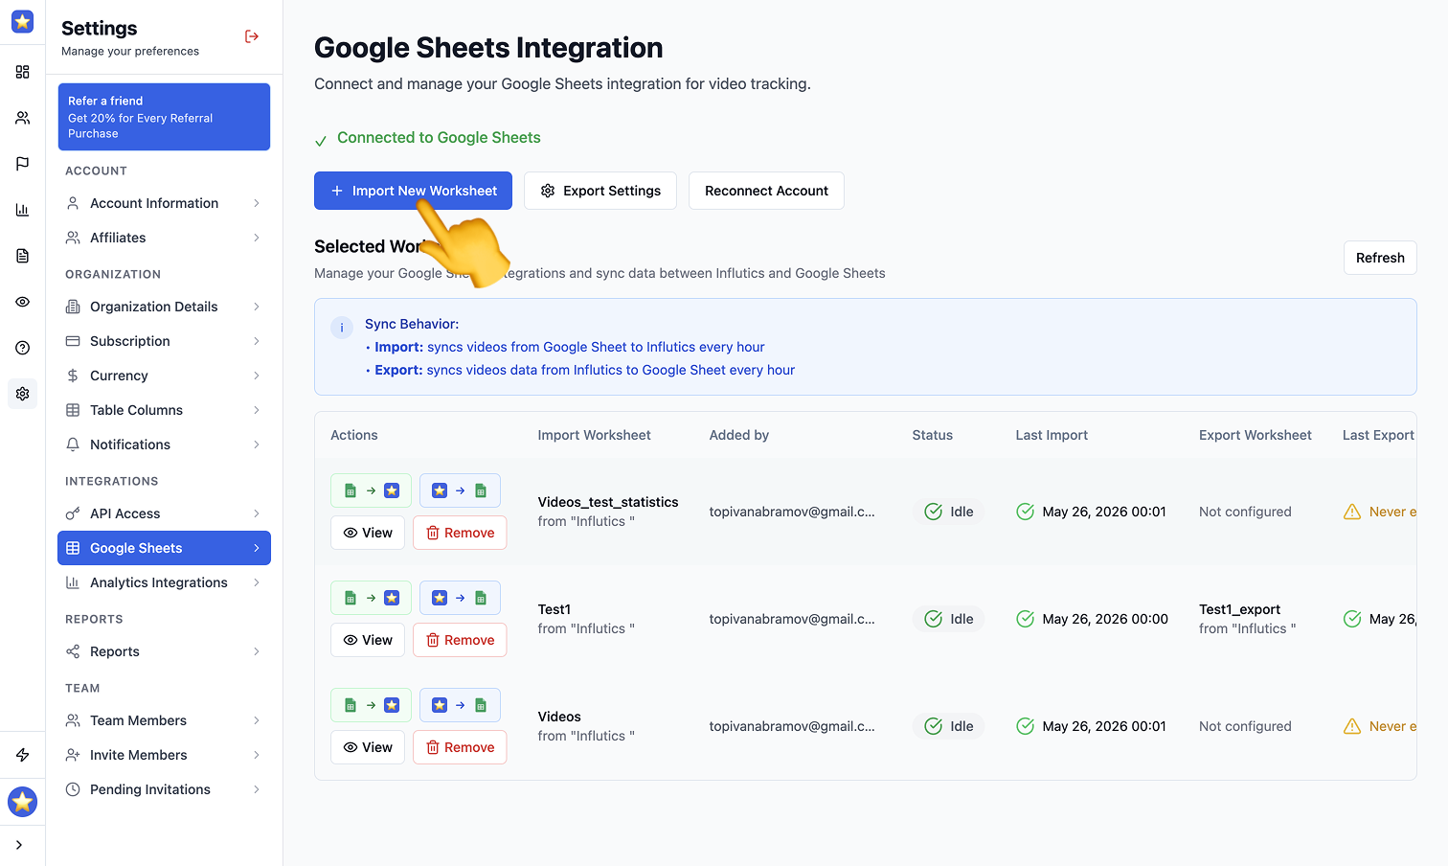The image size is (1448, 866).
Task: Click the star app logo above the icon rail
Action: point(22,21)
